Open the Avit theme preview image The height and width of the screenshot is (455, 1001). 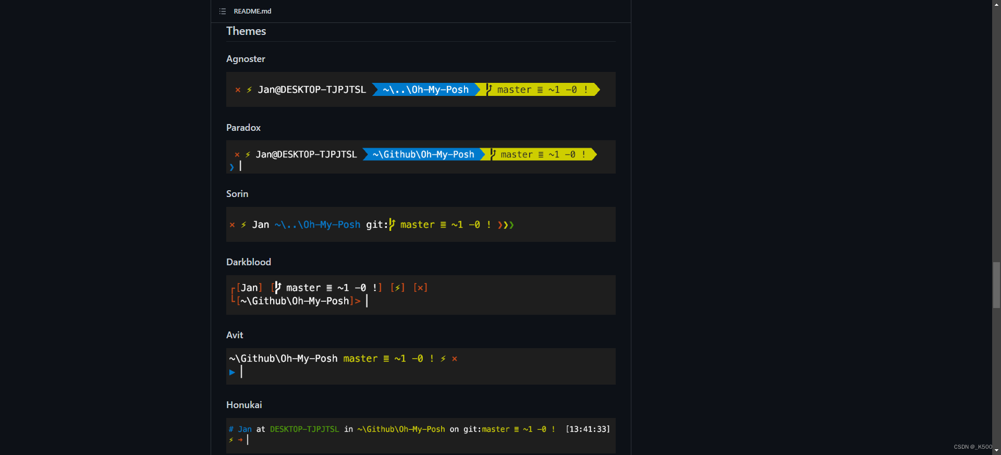click(421, 366)
